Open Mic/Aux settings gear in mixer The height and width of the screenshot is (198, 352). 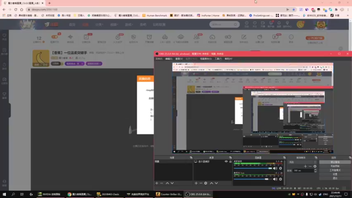pos(280,179)
